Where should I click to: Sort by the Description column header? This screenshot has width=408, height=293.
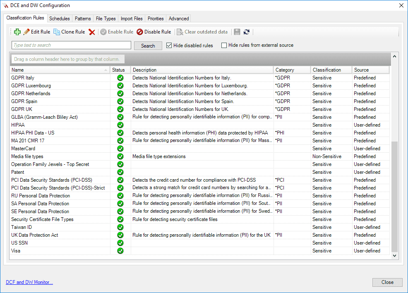pos(202,70)
